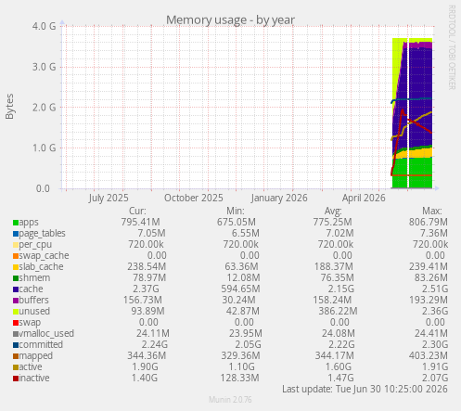Click unused average value 386.22M
This screenshot has width=461, height=411.
339,312
